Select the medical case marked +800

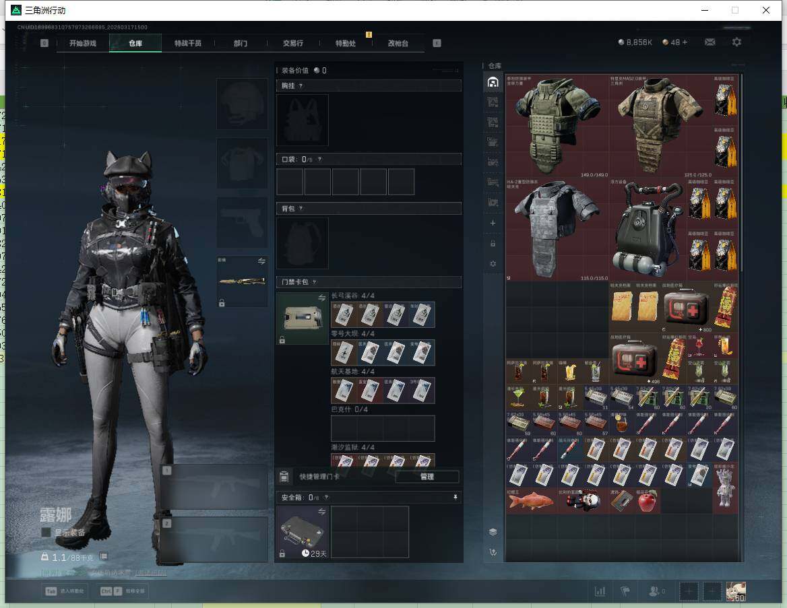tap(686, 308)
